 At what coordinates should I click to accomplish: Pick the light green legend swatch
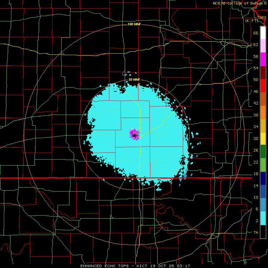tap(263, 165)
